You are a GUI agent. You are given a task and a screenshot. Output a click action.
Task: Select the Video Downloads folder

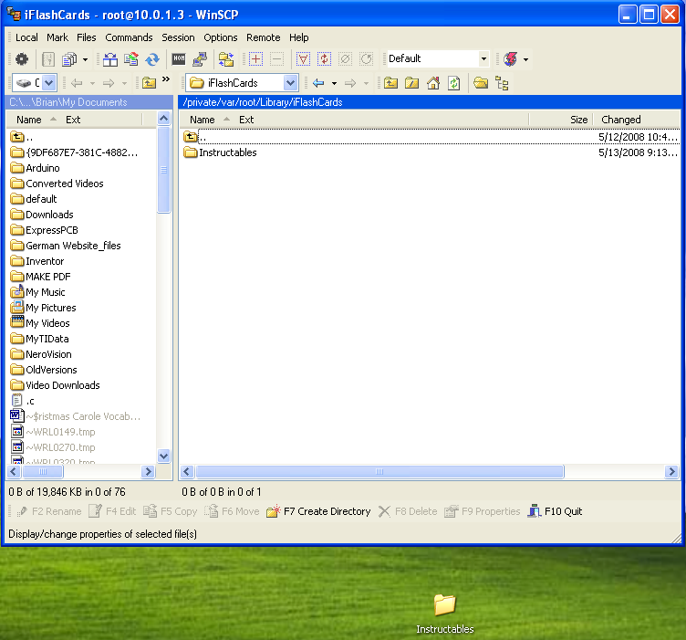pos(55,385)
